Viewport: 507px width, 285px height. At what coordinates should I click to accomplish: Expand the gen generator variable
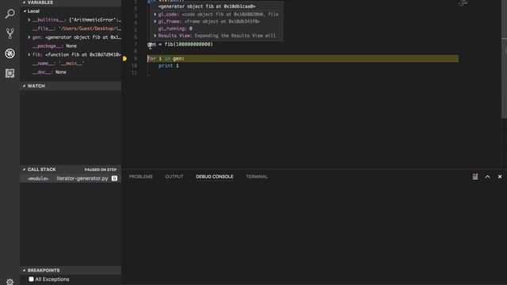(29, 37)
